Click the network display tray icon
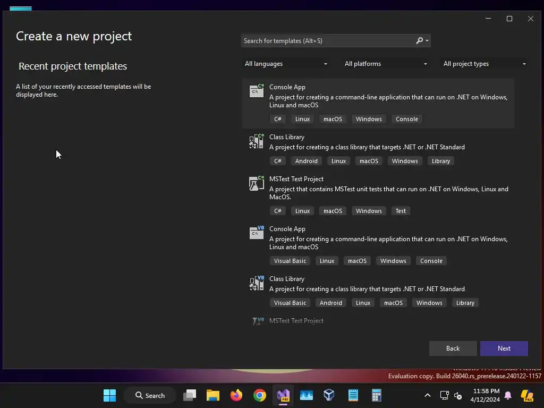 click(x=445, y=395)
